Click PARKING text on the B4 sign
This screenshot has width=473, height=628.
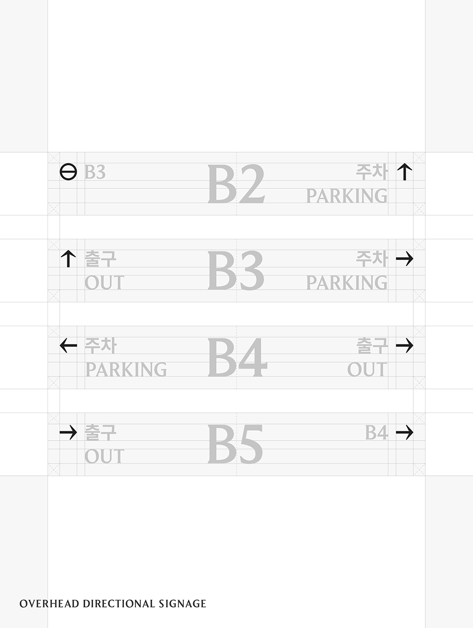click(x=126, y=369)
